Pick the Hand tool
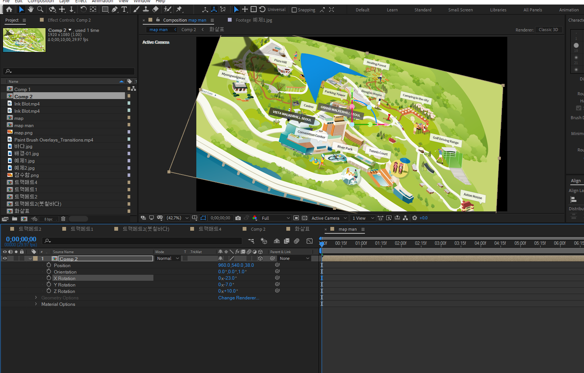This screenshot has width=584, height=373. [30, 9]
